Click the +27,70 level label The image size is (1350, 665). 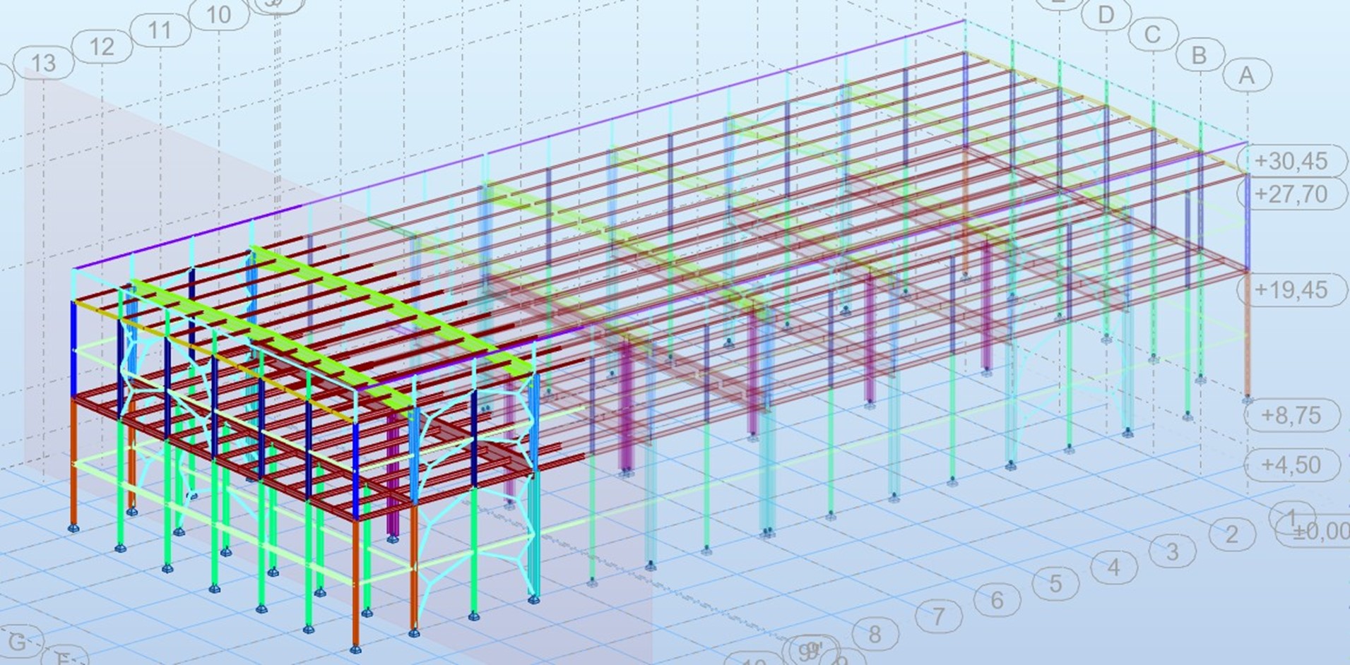pos(1291,193)
